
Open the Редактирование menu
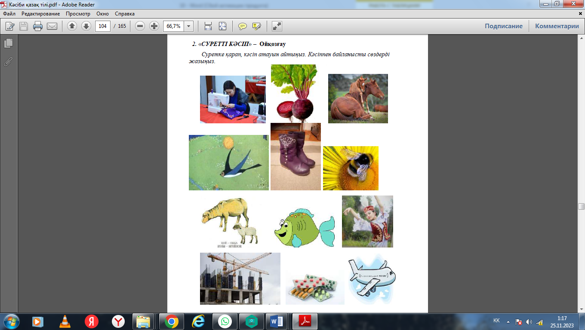[40, 14]
